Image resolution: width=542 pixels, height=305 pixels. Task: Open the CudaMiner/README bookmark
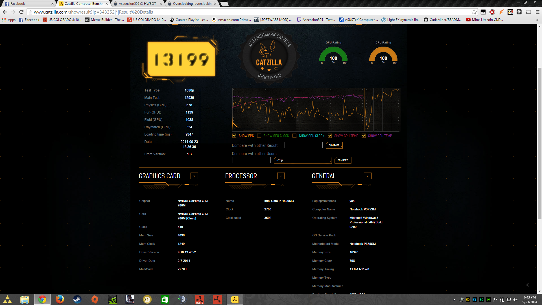(443, 19)
